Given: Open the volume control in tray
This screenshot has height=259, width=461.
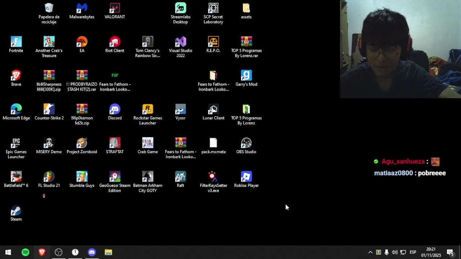Looking at the screenshot, I should pyautogui.click(x=395, y=253).
